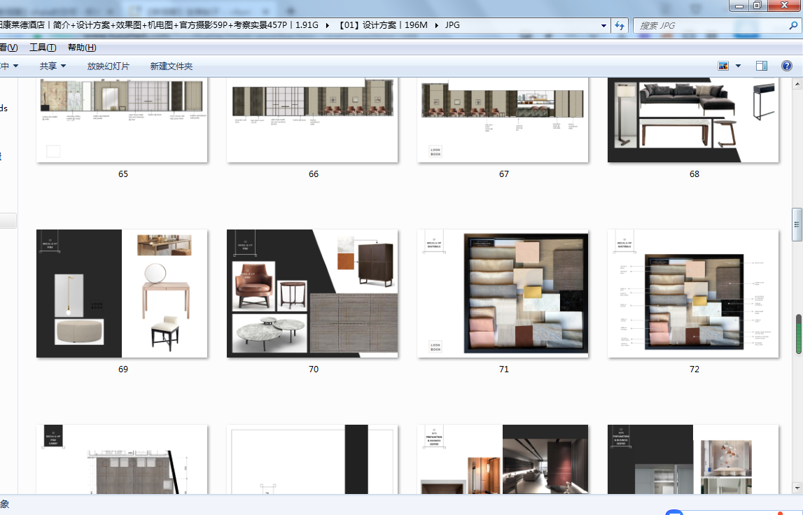Screen dimensions: 803x515
Task: Open the floor plan thumbnail in bottom row
Action: (122, 459)
